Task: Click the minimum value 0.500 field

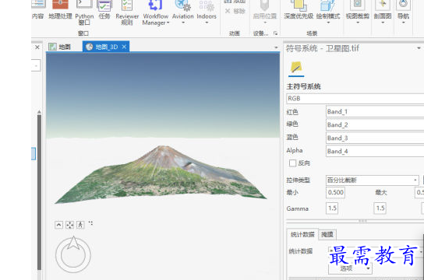Action: [336, 192]
